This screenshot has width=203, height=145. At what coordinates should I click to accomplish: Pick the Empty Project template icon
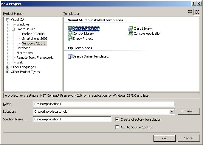[x=70, y=39]
